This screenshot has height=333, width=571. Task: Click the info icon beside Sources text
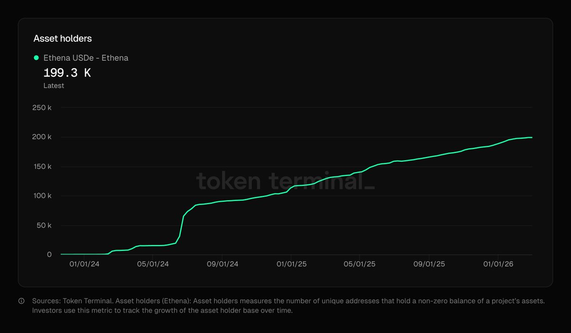[21, 301]
